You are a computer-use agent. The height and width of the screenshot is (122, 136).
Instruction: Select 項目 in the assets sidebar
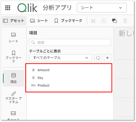14,78
